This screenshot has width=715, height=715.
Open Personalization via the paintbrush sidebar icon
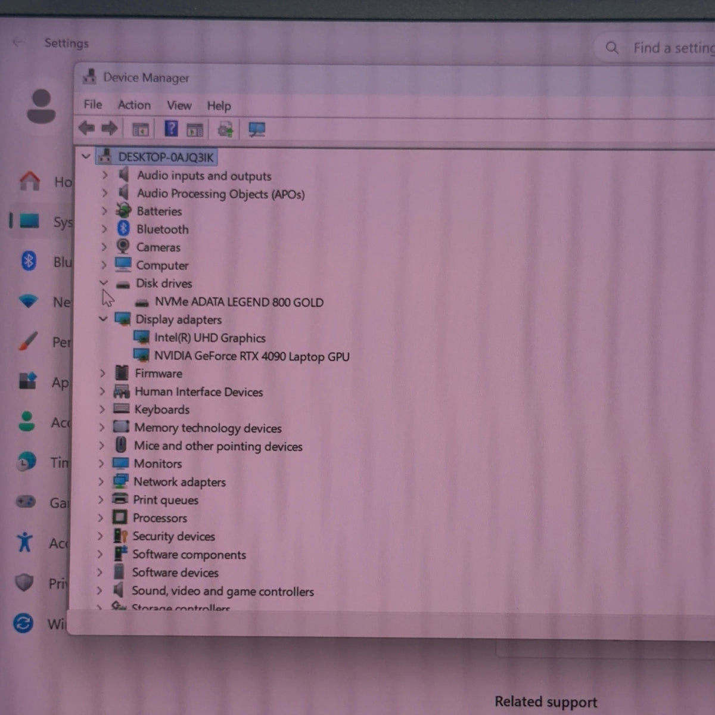28,341
